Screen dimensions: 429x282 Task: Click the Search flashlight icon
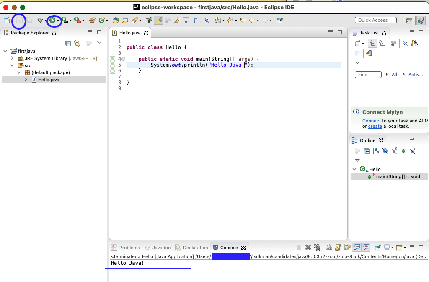pos(134,20)
